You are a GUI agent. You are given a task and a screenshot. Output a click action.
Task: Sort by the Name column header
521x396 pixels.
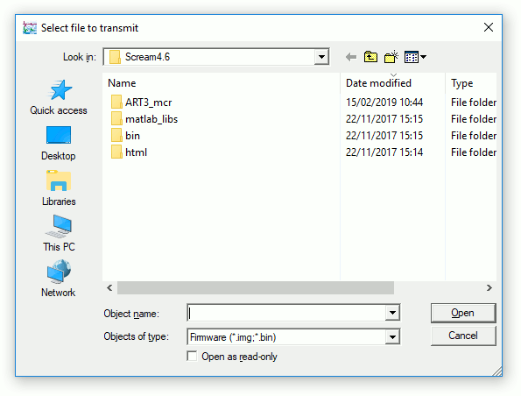pyautogui.click(x=122, y=83)
